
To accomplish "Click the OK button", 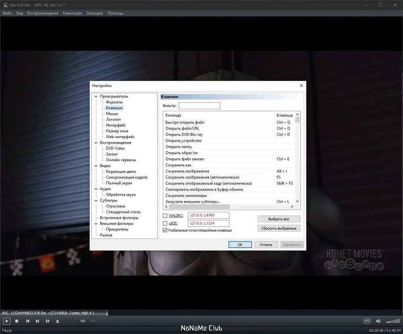I will pos(240,245).
